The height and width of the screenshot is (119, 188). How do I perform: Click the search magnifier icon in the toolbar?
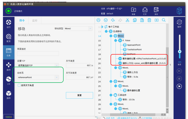164,20
